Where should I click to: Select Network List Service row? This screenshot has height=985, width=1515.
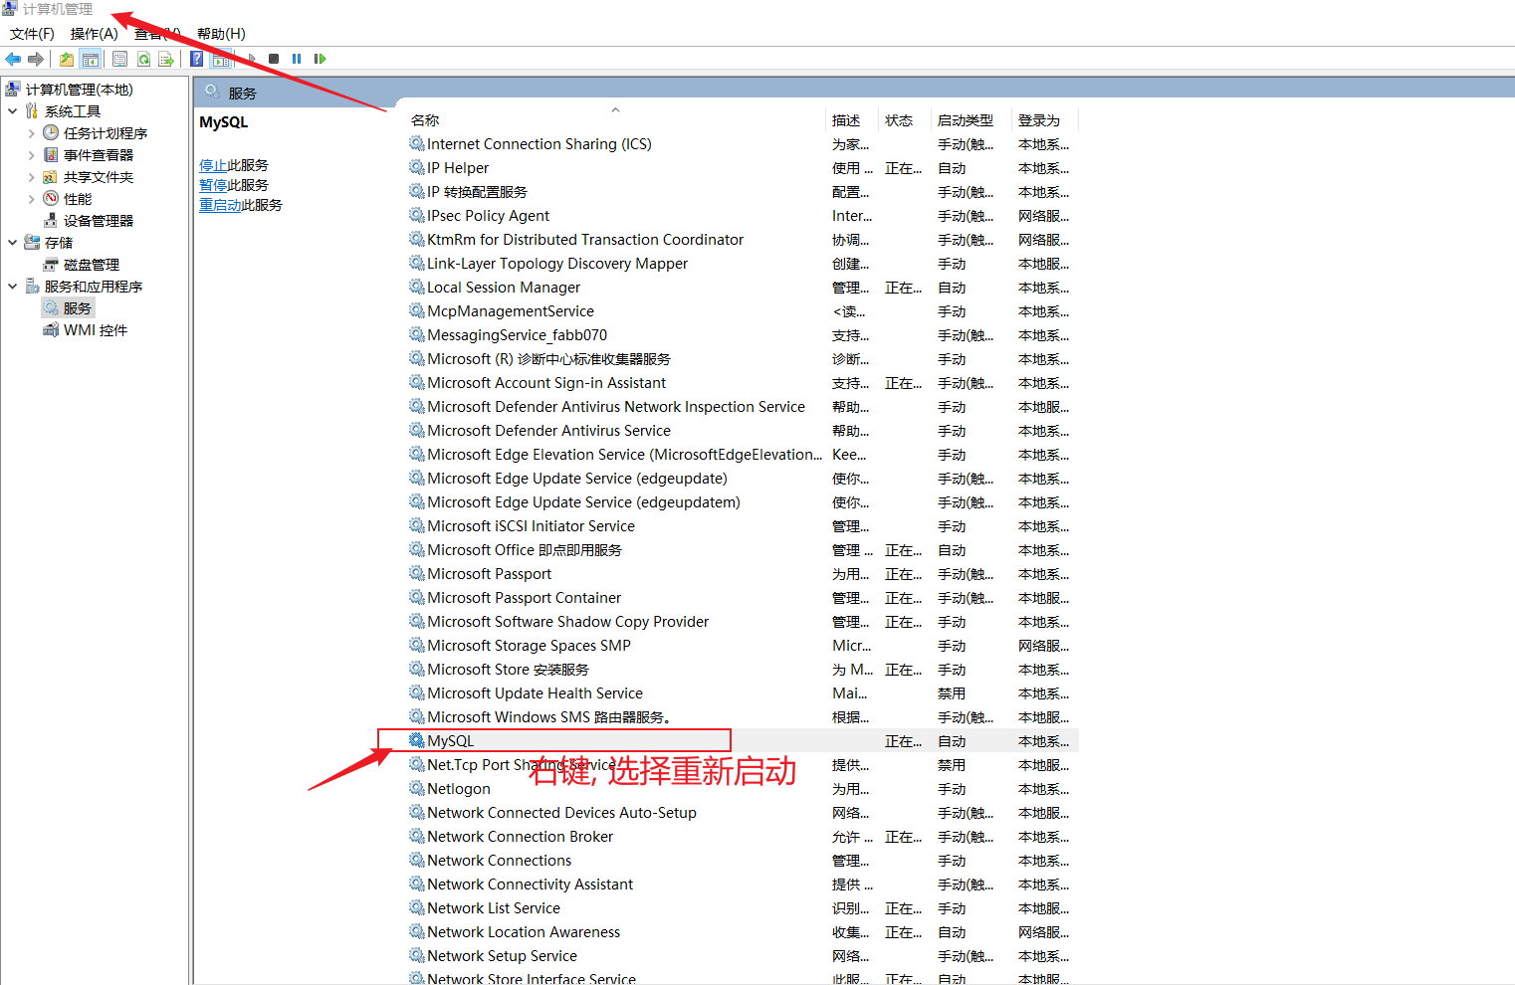(x=743, y=908)
